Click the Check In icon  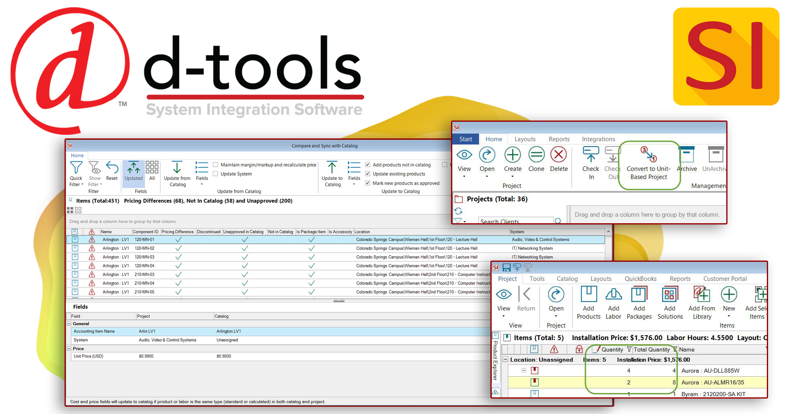pos(591,162)
